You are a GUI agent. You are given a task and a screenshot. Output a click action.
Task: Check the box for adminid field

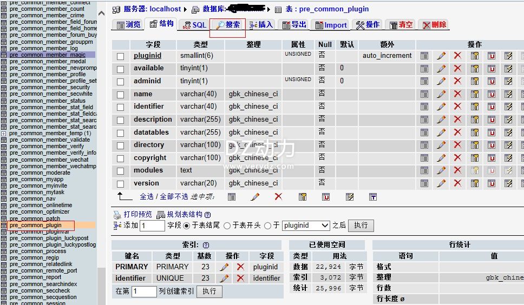[x=121, y=82]
